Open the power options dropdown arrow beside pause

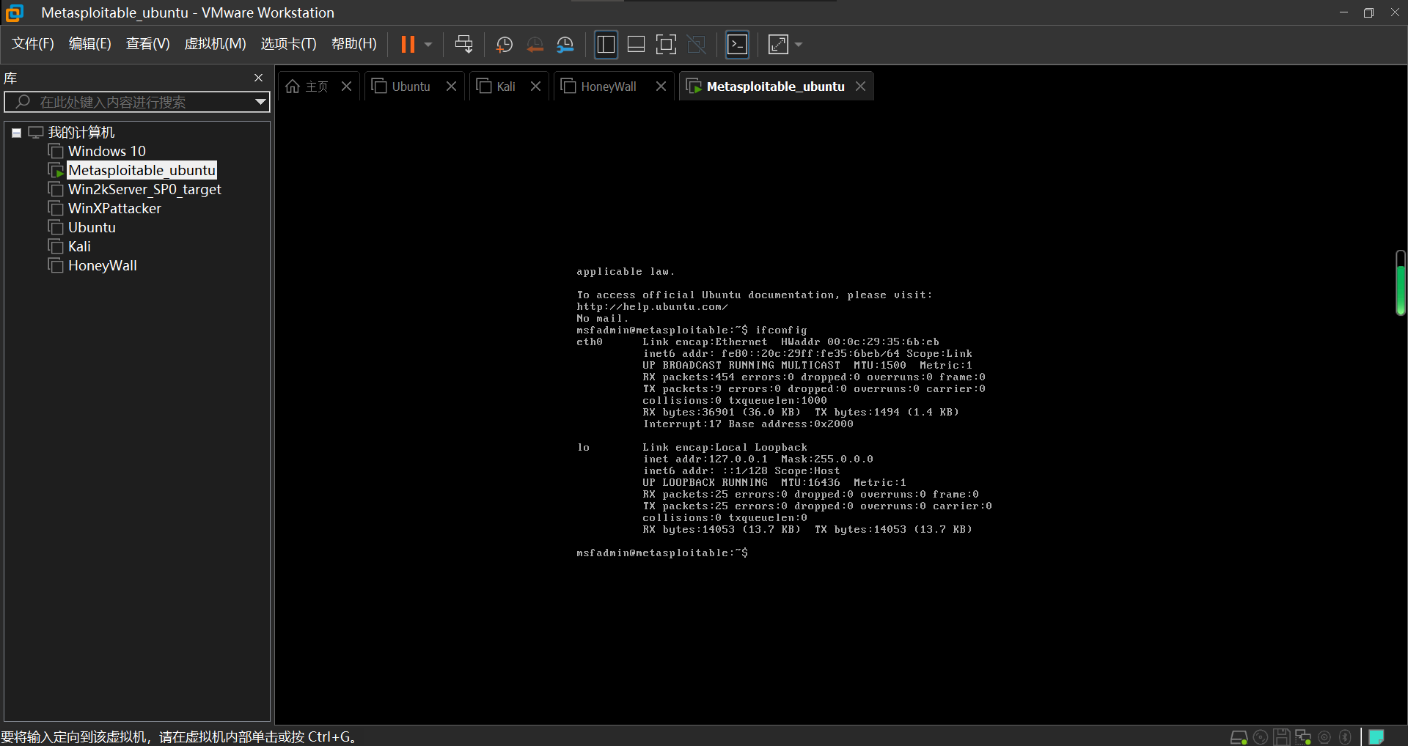coord(428,45)
